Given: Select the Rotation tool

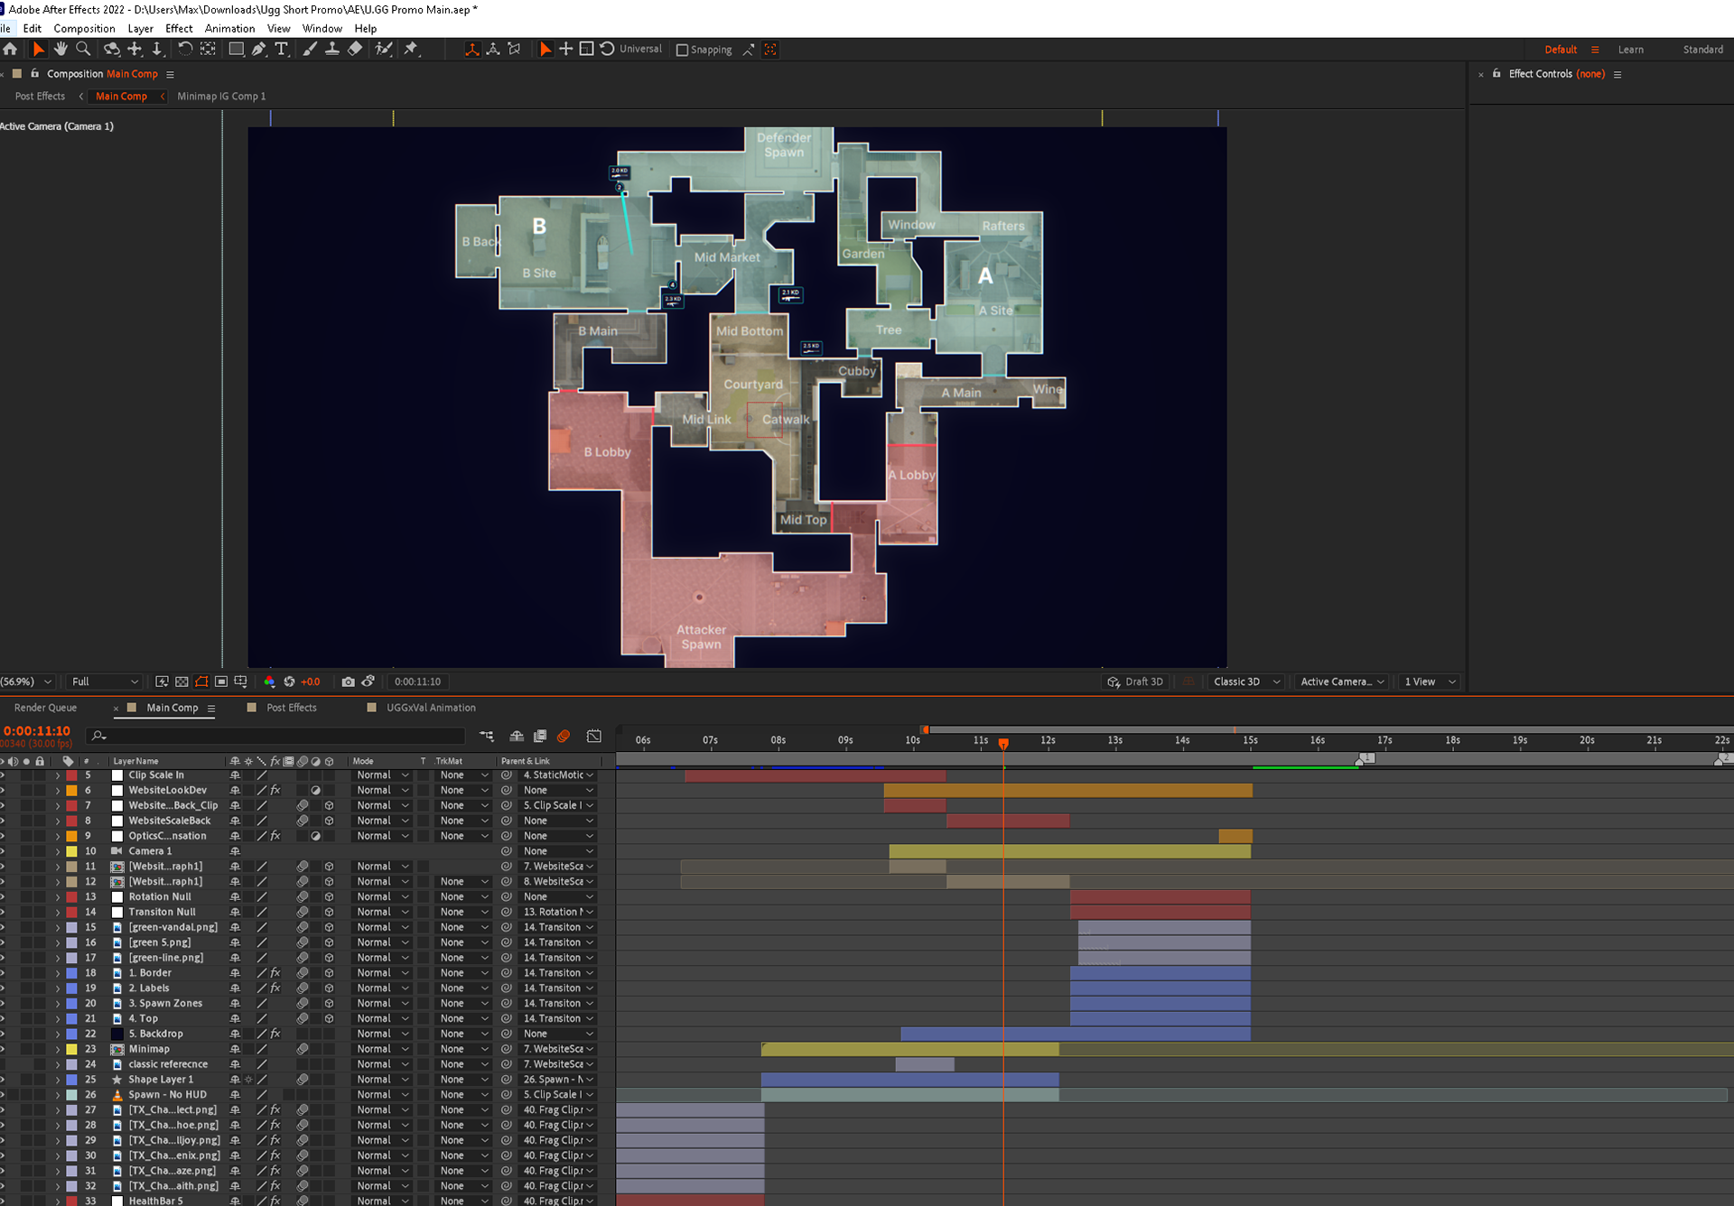Looking at the screenshot, I should coord(185,50).
